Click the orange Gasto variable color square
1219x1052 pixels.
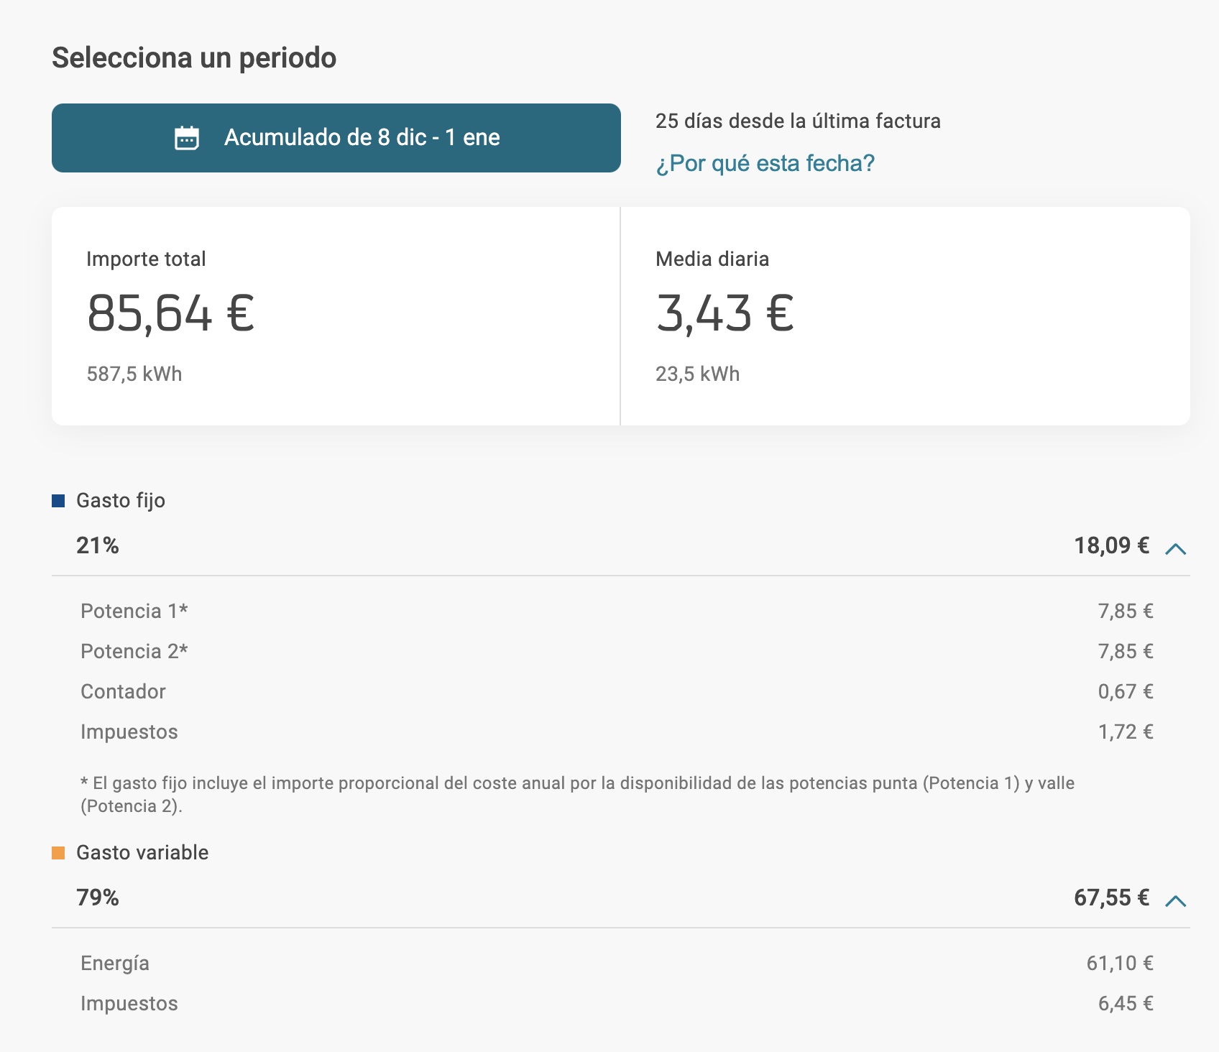coord(58,853)
